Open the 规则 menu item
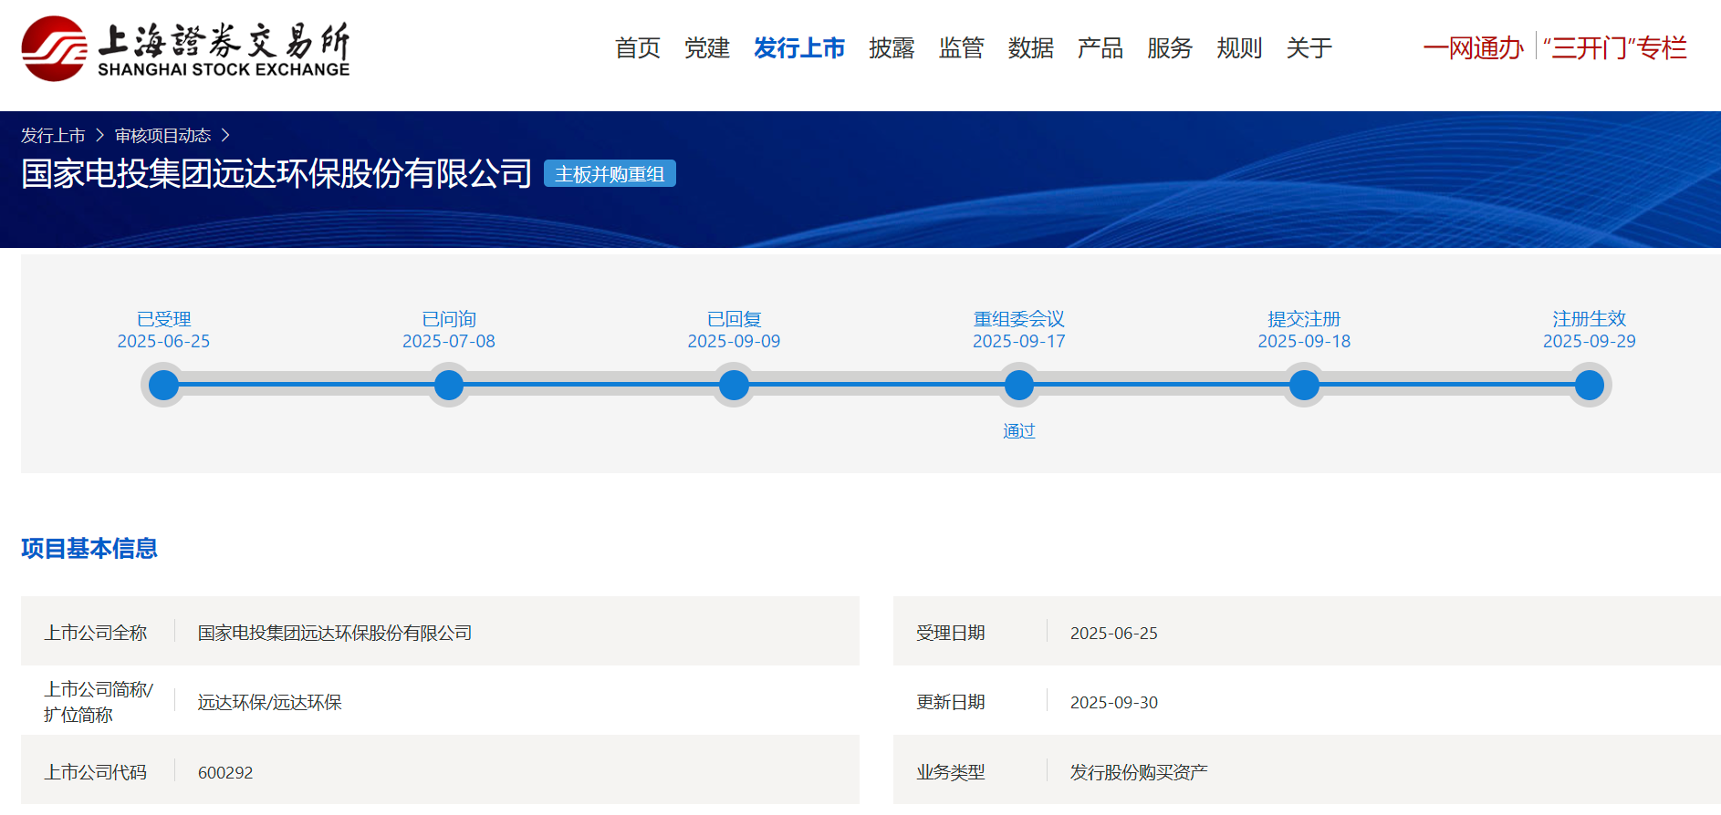The width and height of the screenshot is (1721, 815). tap(1239, 47)
